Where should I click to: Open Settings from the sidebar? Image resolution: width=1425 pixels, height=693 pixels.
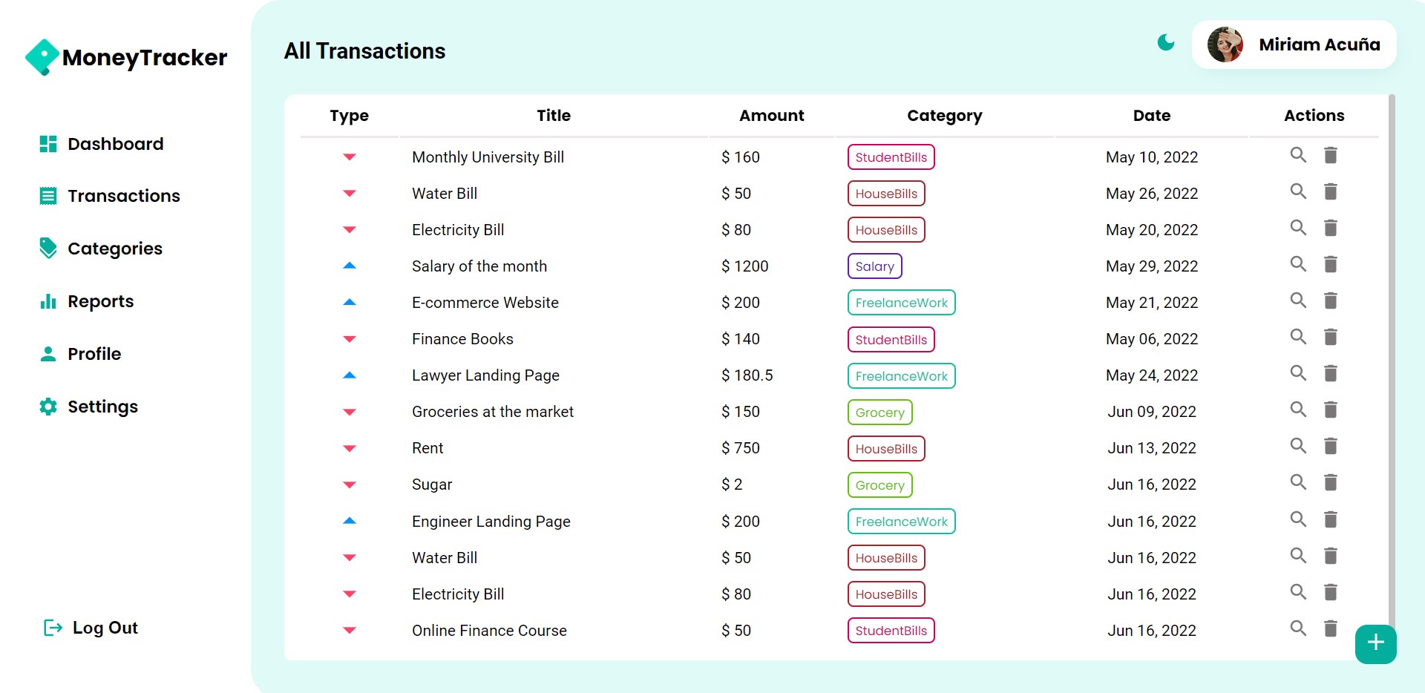(89, 407)
